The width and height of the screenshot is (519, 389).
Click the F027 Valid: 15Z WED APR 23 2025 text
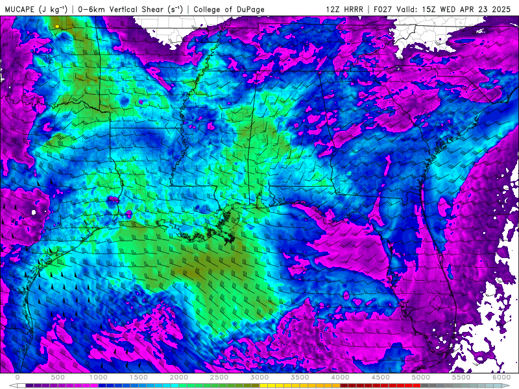coord(442,9)
